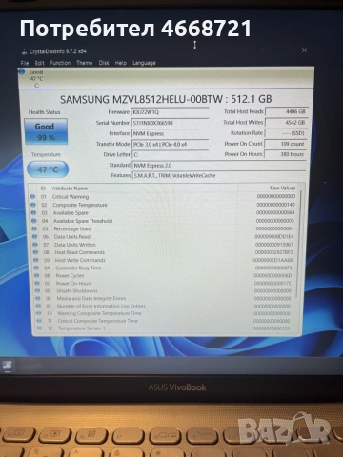Click the CrystalDiskInfo title bar app icon
343x457 pixels.
coord(24,51)
